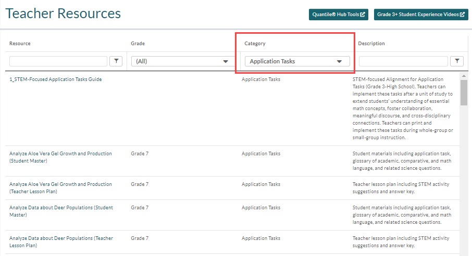Click the vertical scrollbar thumb

point(464,92)
